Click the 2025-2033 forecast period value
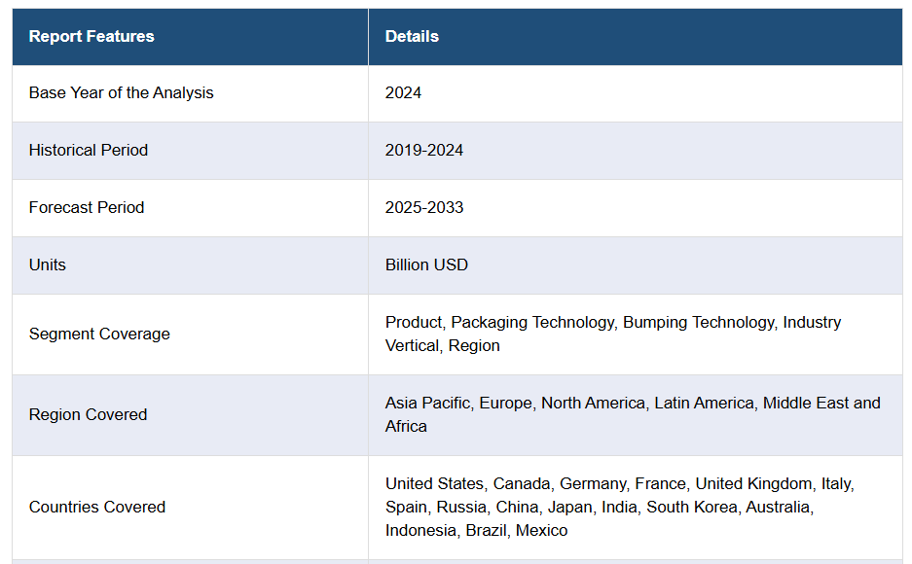Viewport: 912px width, 564px height. [x=424, y=208]
